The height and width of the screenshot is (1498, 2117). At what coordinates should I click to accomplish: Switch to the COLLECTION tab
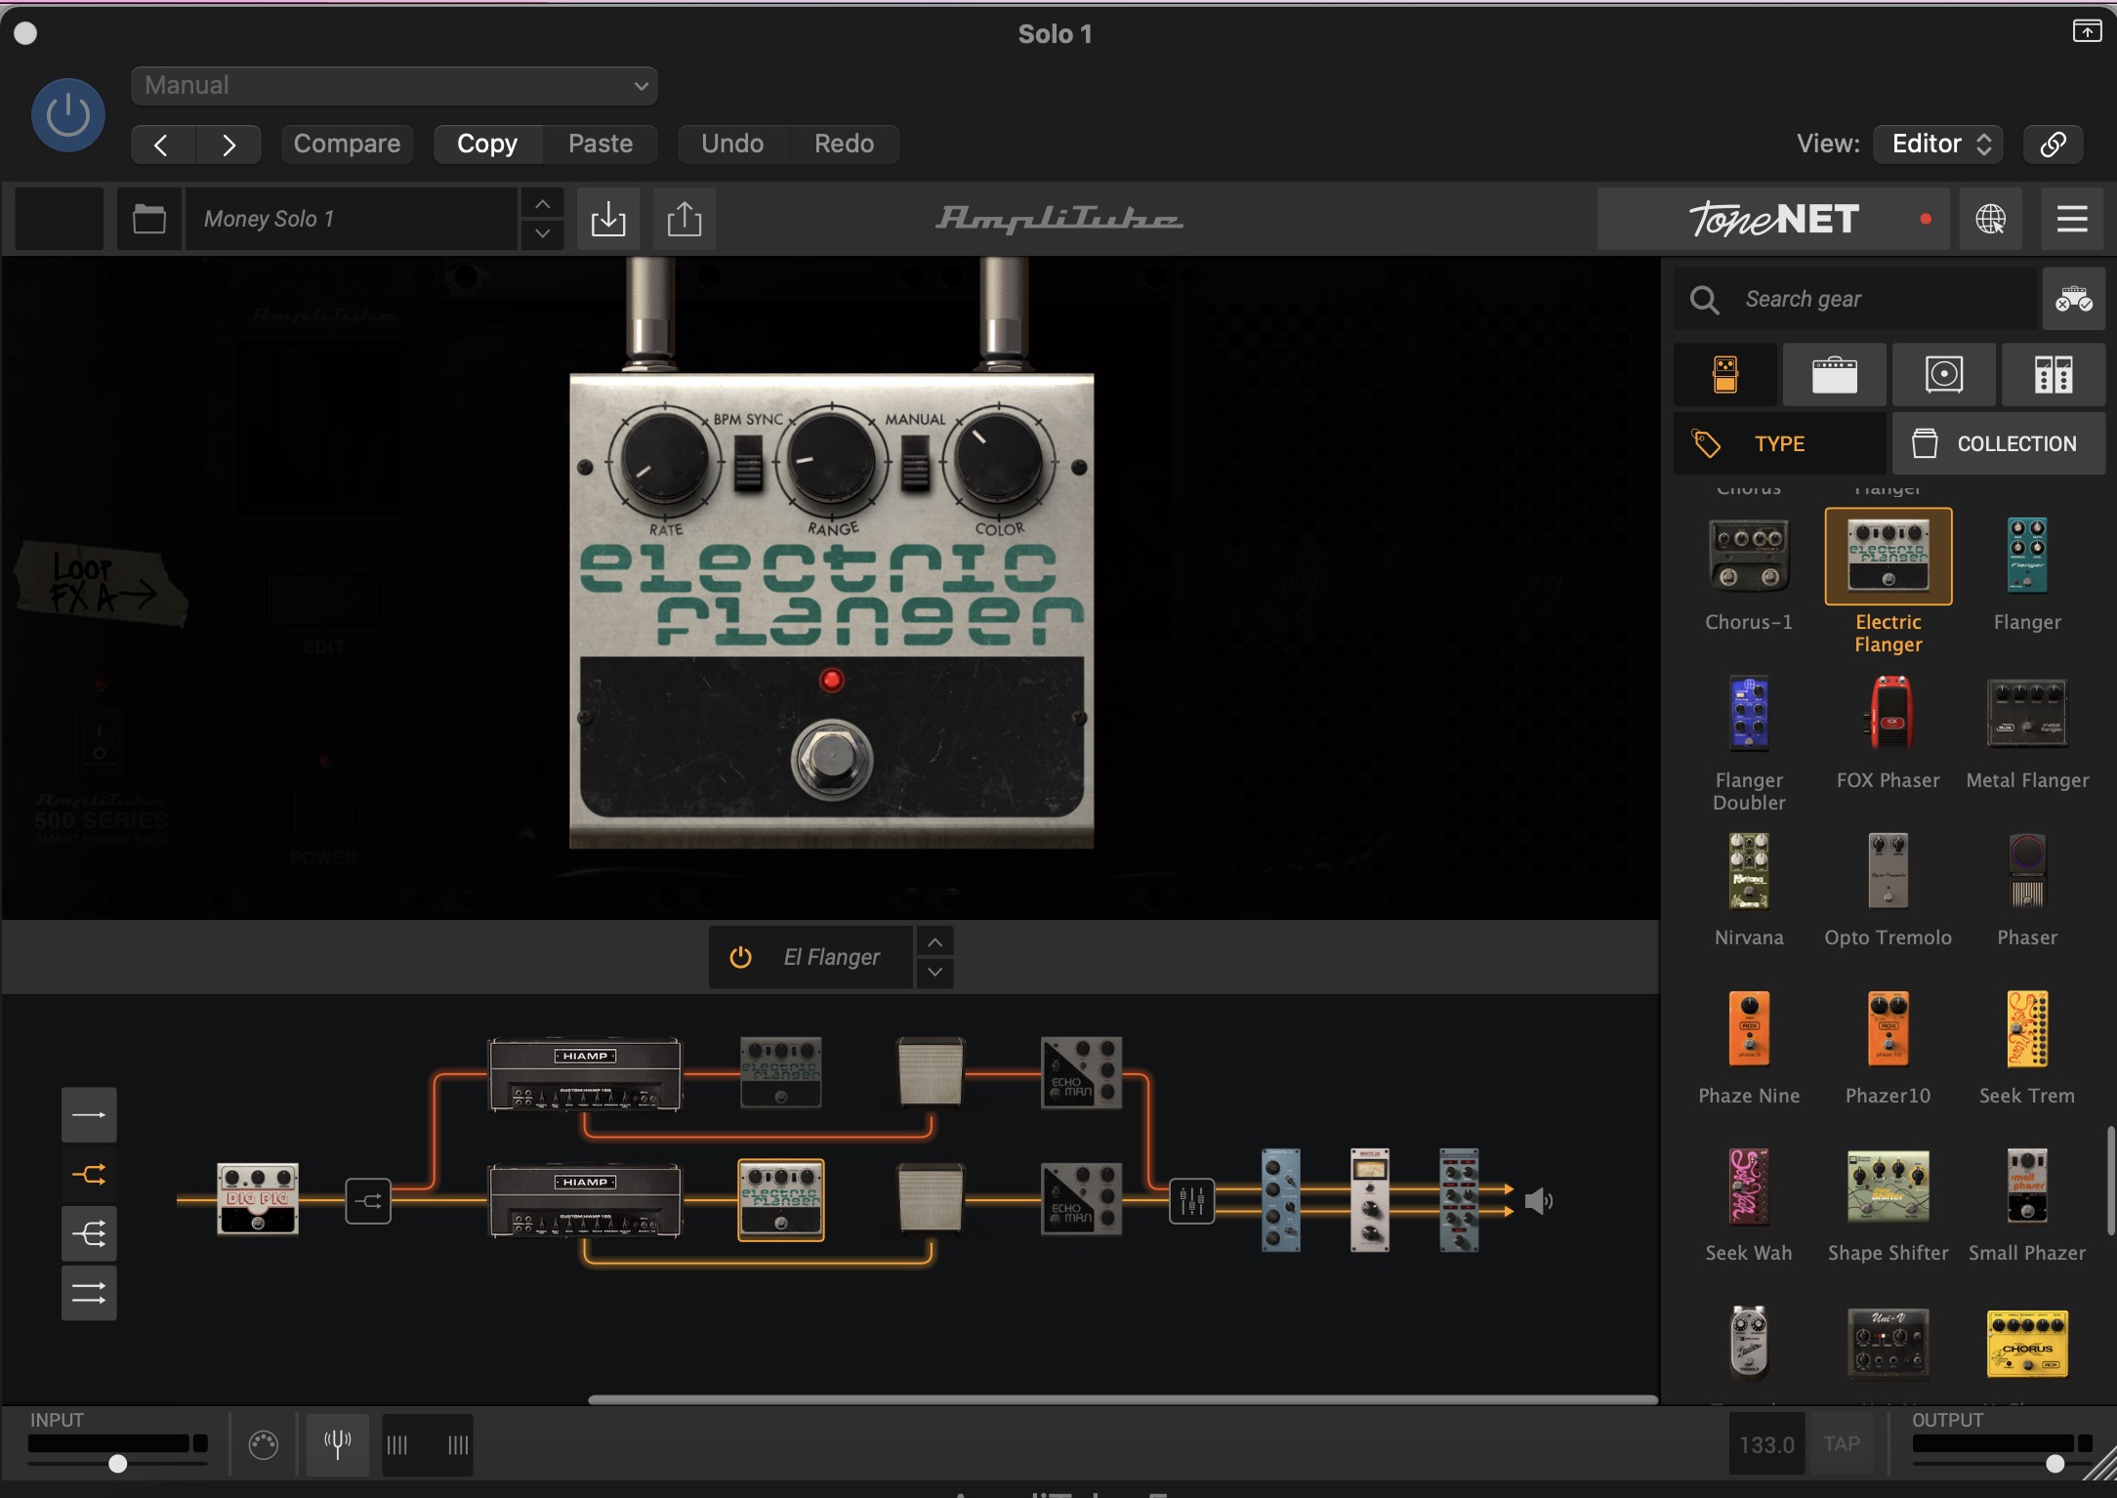tap(1999, 443)
